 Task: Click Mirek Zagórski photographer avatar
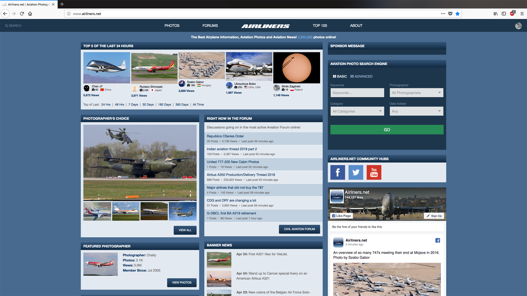[276, 88]
